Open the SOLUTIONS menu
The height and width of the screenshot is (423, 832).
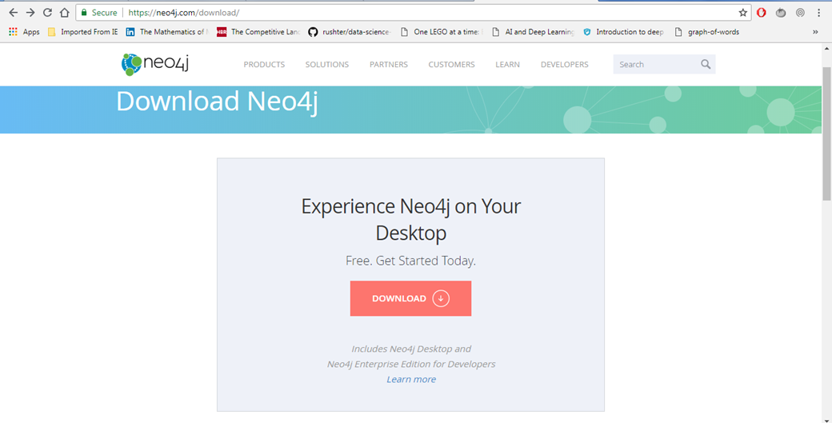[327, 65]
